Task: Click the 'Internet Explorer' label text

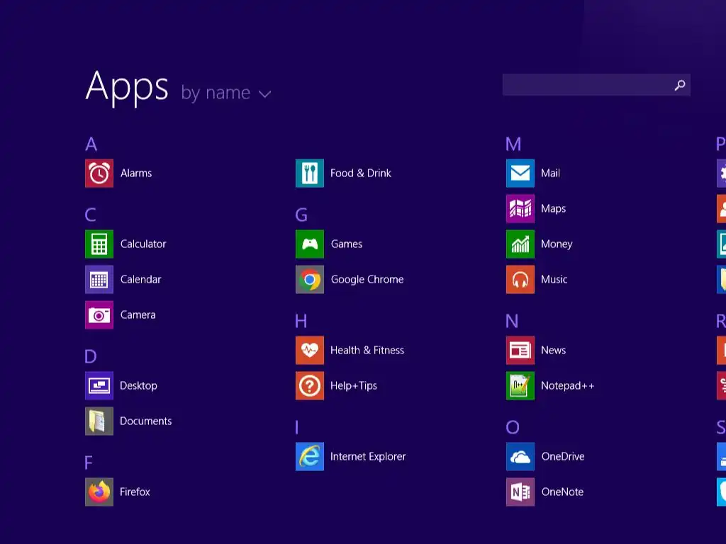Action: 368,457
